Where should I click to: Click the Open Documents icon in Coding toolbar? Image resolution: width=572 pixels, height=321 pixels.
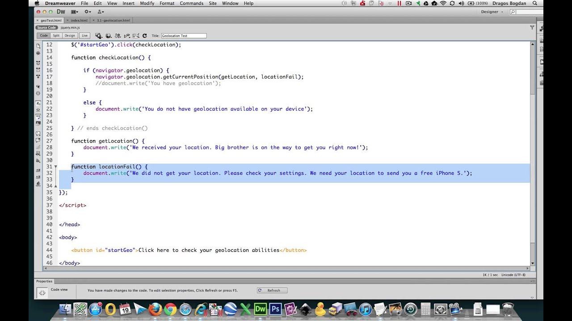click(38, 45)
